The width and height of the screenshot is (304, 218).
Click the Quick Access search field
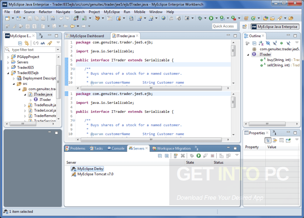tap(225, 26)
